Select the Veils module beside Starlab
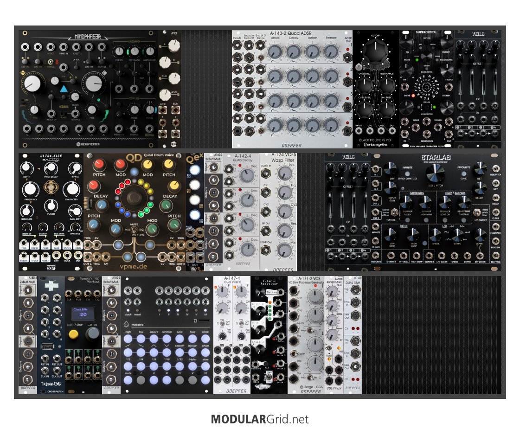 click(x=348, y=212)
